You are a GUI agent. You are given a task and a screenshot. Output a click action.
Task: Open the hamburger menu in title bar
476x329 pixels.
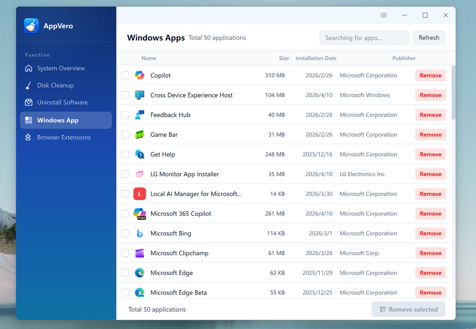point(384,15)
